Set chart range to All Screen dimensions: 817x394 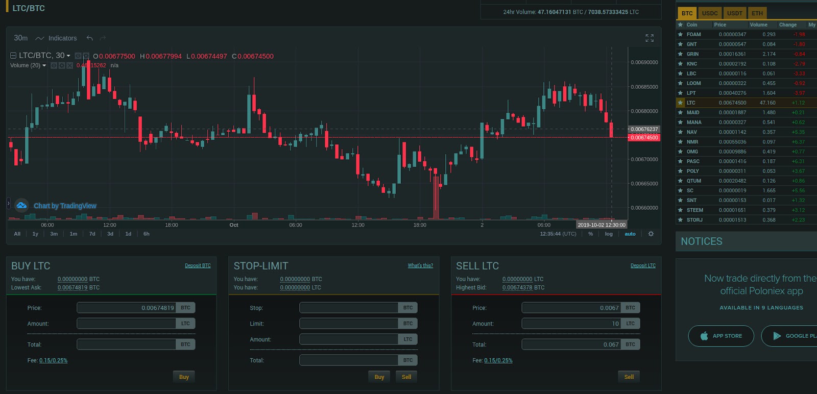click(17, 234)
